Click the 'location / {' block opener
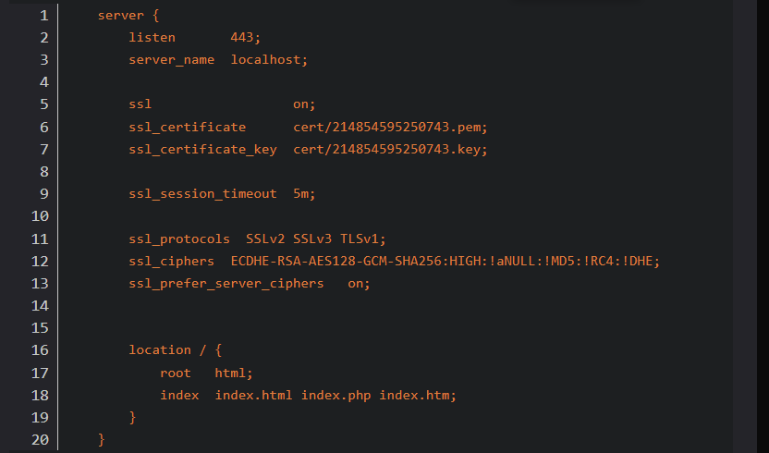 click(x=175, y=350)
